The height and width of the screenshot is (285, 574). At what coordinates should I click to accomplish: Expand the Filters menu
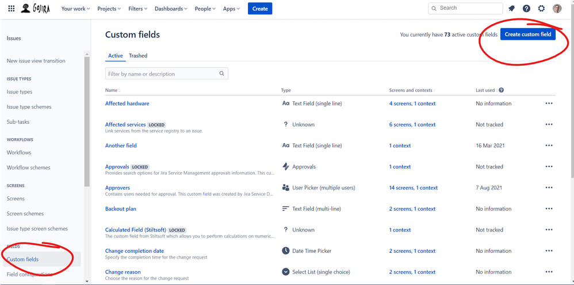coord(138,9)
